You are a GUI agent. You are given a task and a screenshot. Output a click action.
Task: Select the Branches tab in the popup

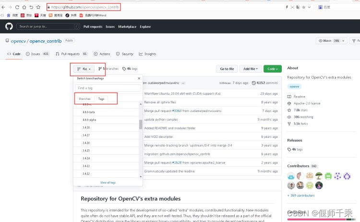tap(84, 99)
